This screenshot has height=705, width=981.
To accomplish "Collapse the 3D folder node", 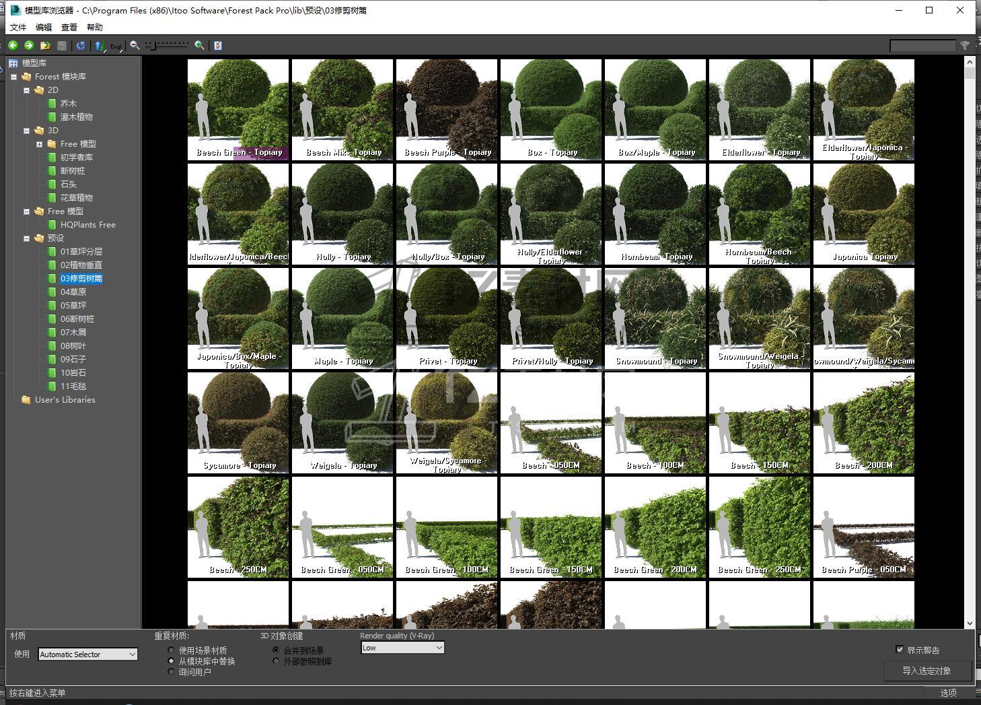I will click(26, 131).
